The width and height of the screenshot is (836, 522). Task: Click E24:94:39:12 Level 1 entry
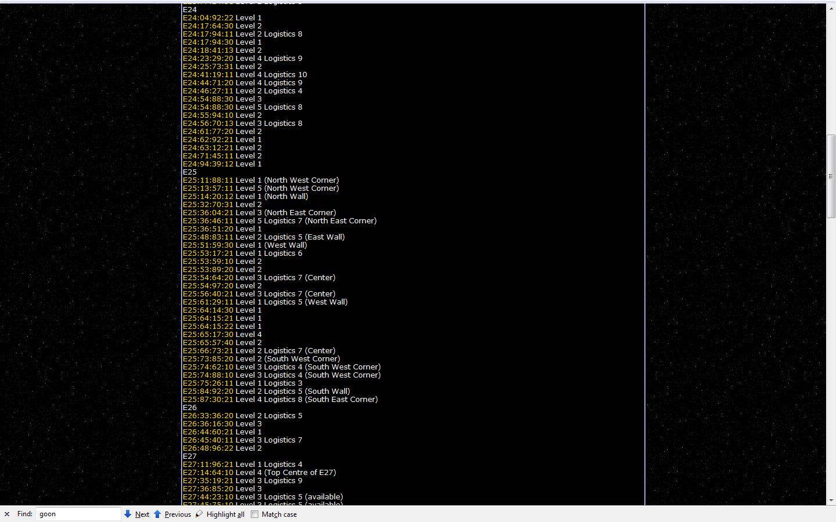(222, 164)
